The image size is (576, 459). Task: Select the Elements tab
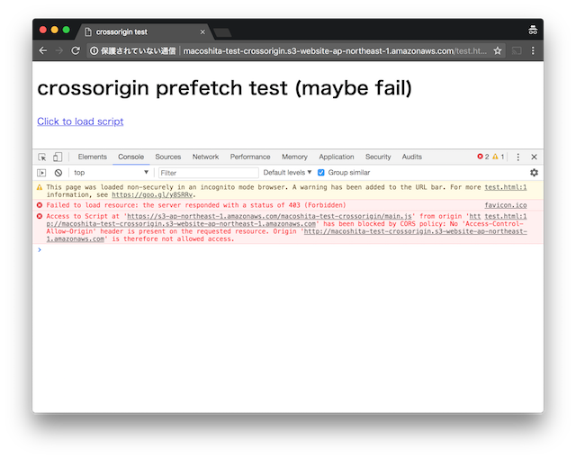coord(92,157)
